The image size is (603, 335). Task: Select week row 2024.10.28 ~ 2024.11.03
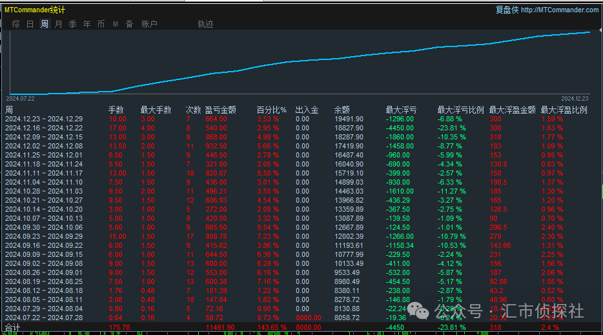pyautogui.click(x=301, y=192)
